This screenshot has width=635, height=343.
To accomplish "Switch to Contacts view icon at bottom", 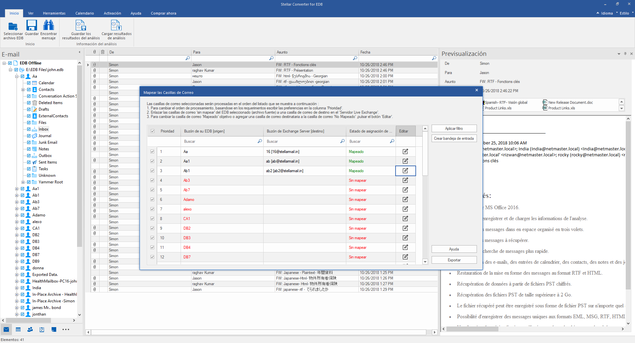I will point(30,329).
